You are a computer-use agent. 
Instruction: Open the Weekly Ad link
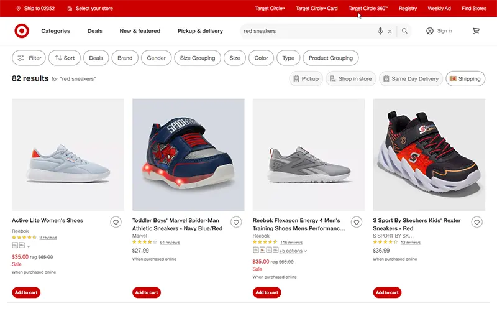(x=439, y=9)
